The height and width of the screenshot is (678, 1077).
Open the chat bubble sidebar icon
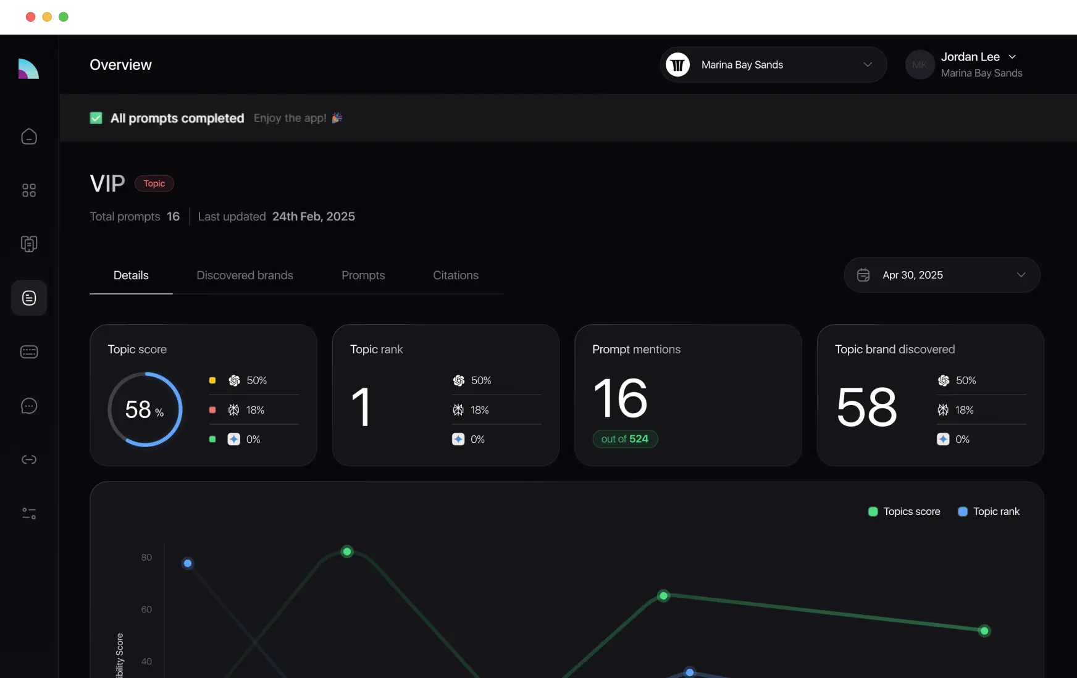point(29,406)
